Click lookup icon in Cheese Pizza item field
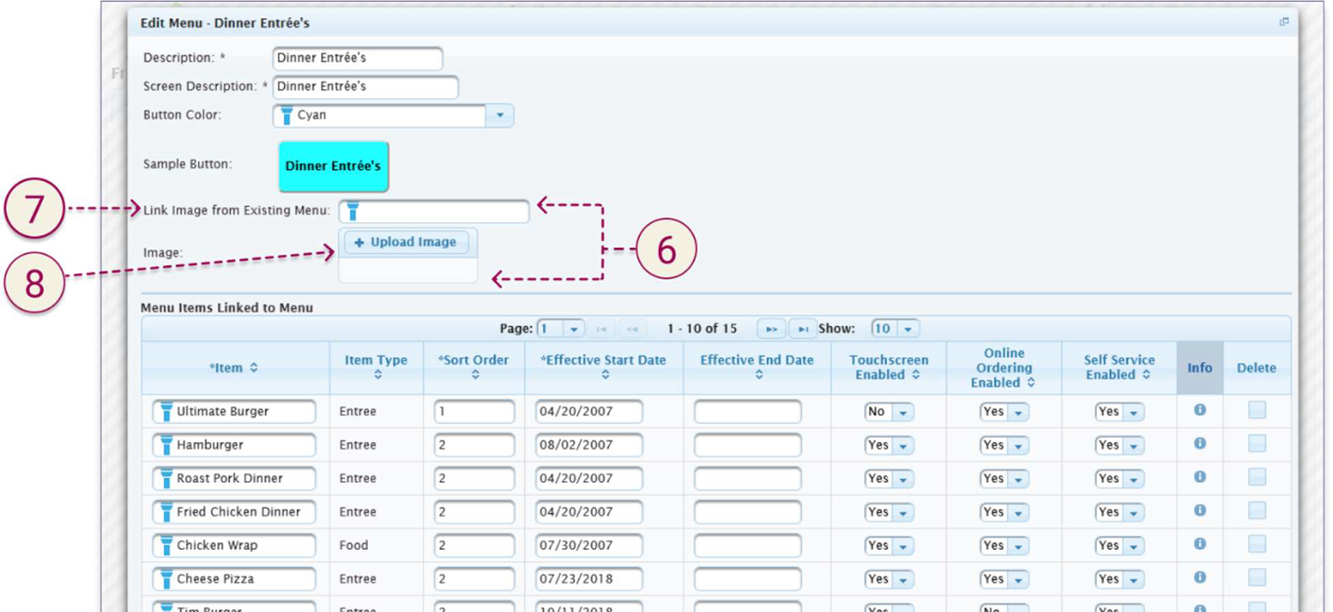1333x612 pixels. [165, 579]
